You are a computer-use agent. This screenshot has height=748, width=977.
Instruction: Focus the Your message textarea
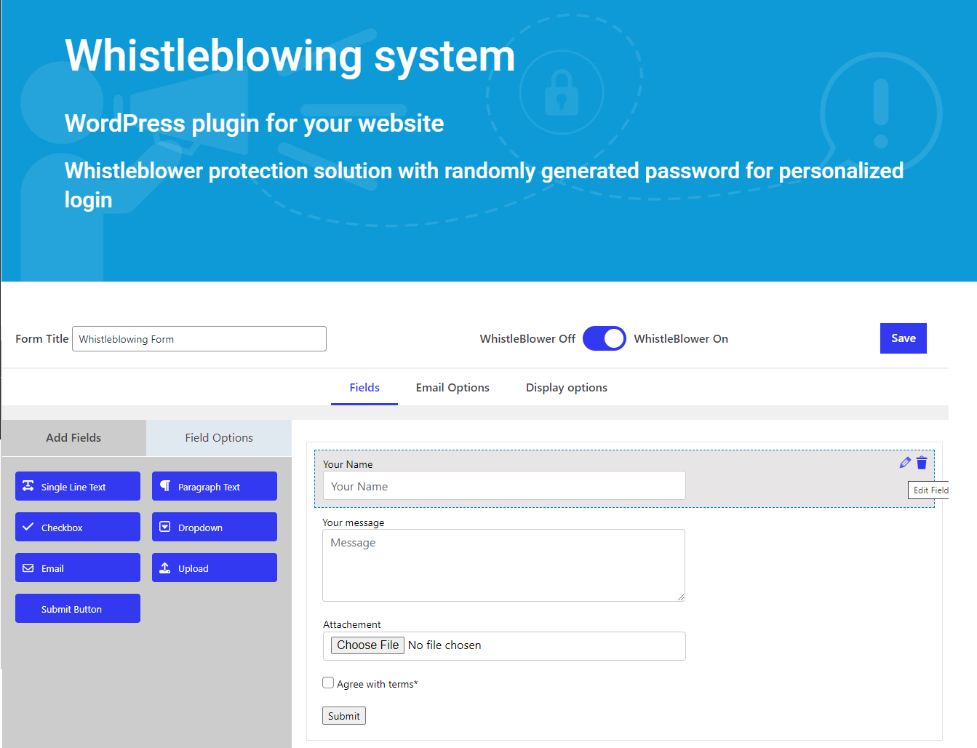pyautogui.click(x=503, y=565)
